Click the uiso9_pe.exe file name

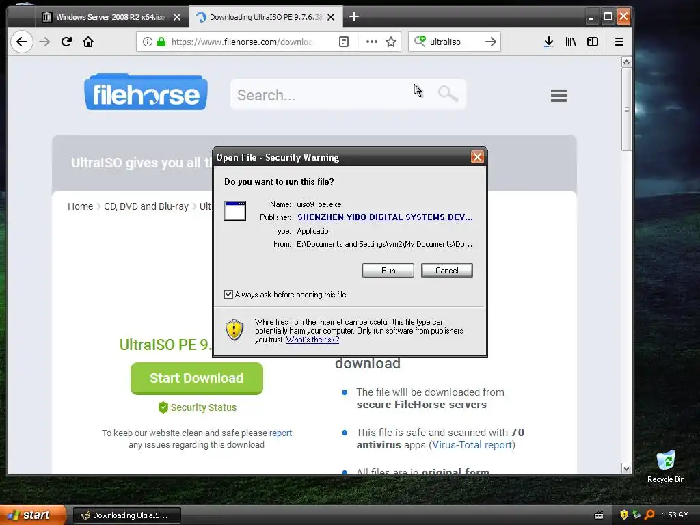pyautogui.click(x=319, y=204)
